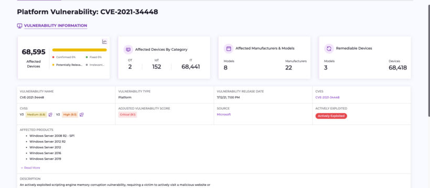Expand Read More under affected products
430x188 pixels.
pos(30,168)
